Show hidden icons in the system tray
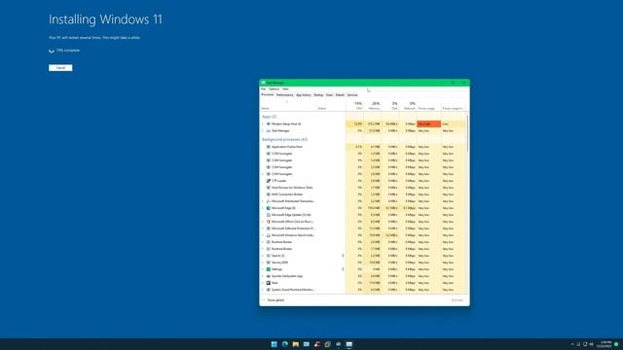 click(572, 344)
